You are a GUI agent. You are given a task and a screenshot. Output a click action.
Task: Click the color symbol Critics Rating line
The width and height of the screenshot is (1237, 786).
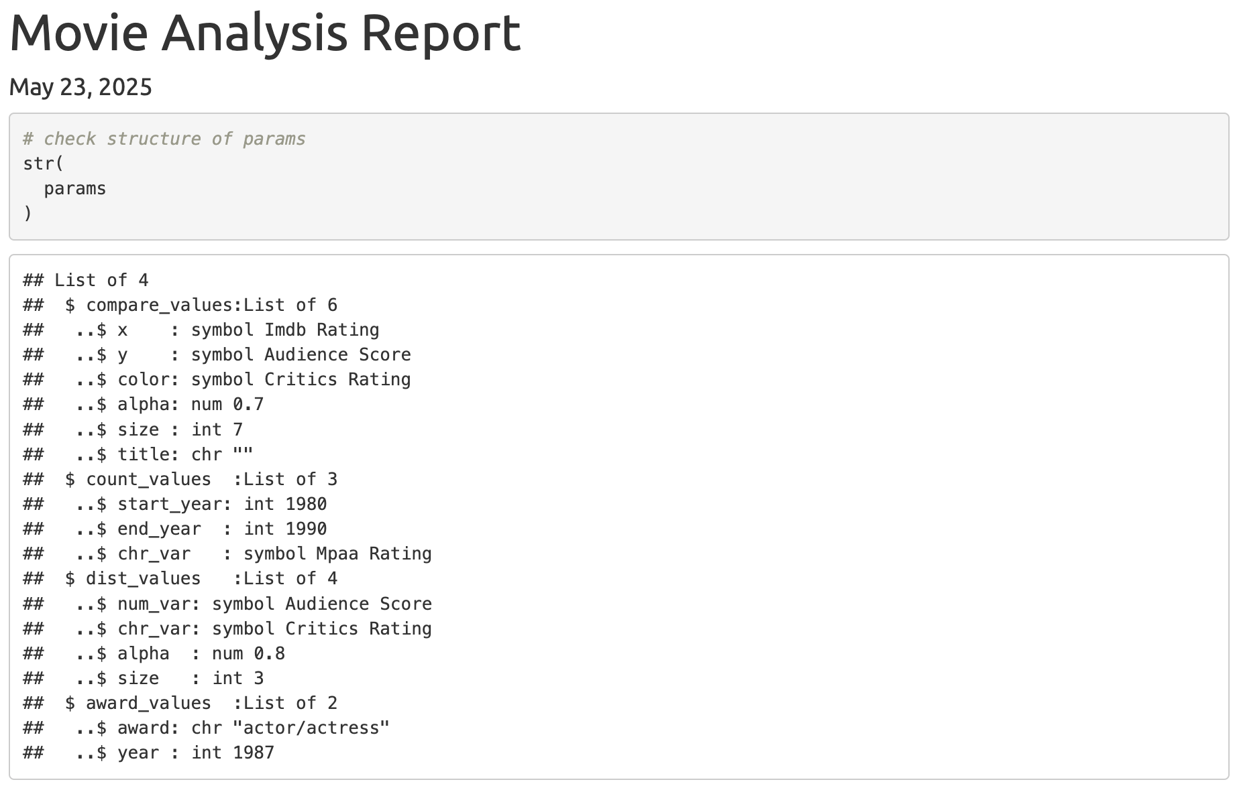point(217,379)
